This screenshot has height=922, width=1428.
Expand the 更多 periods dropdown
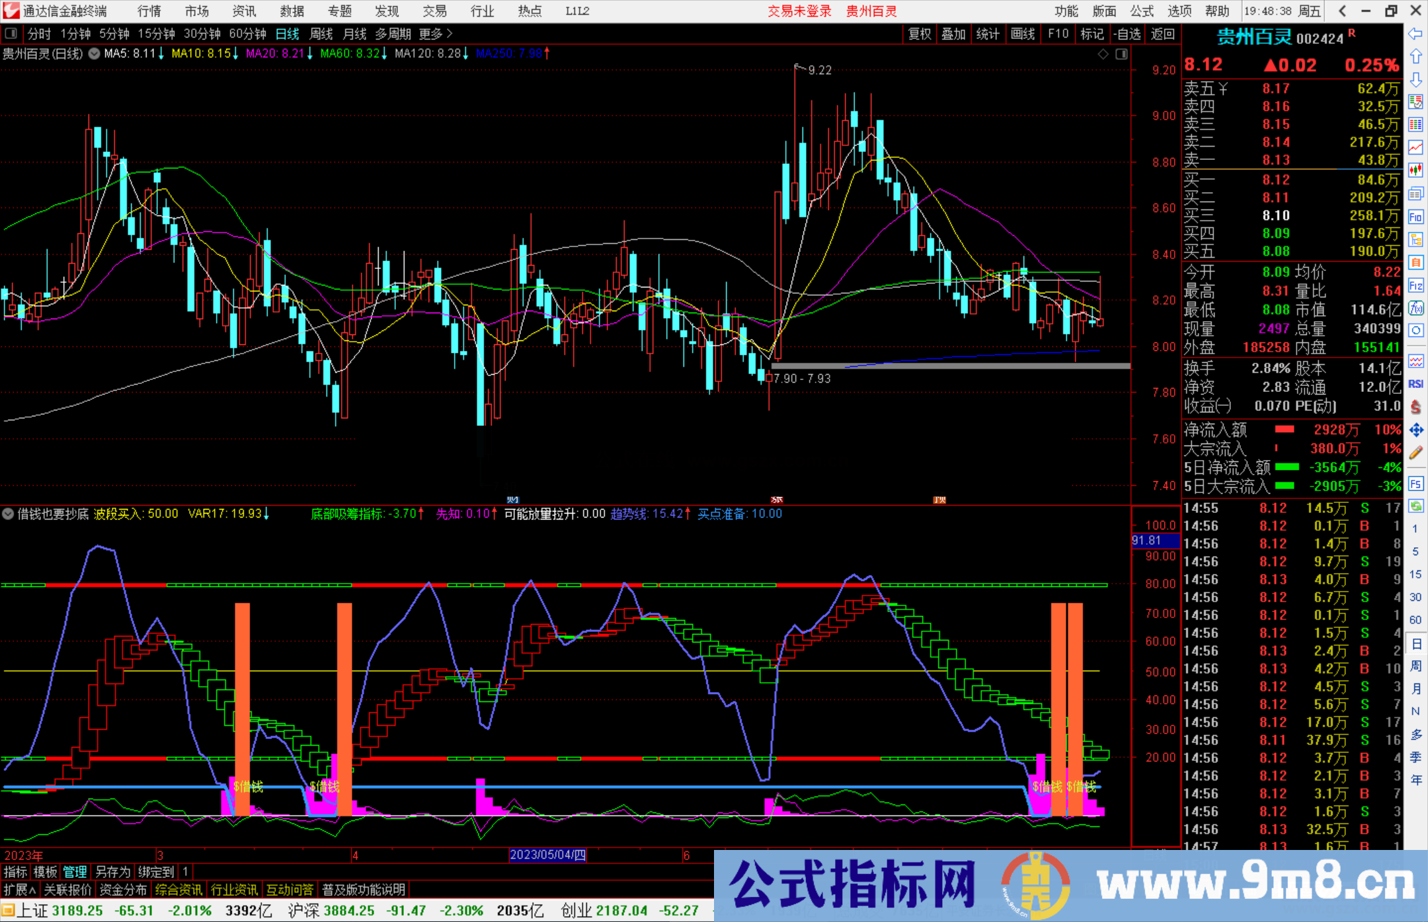430,34
